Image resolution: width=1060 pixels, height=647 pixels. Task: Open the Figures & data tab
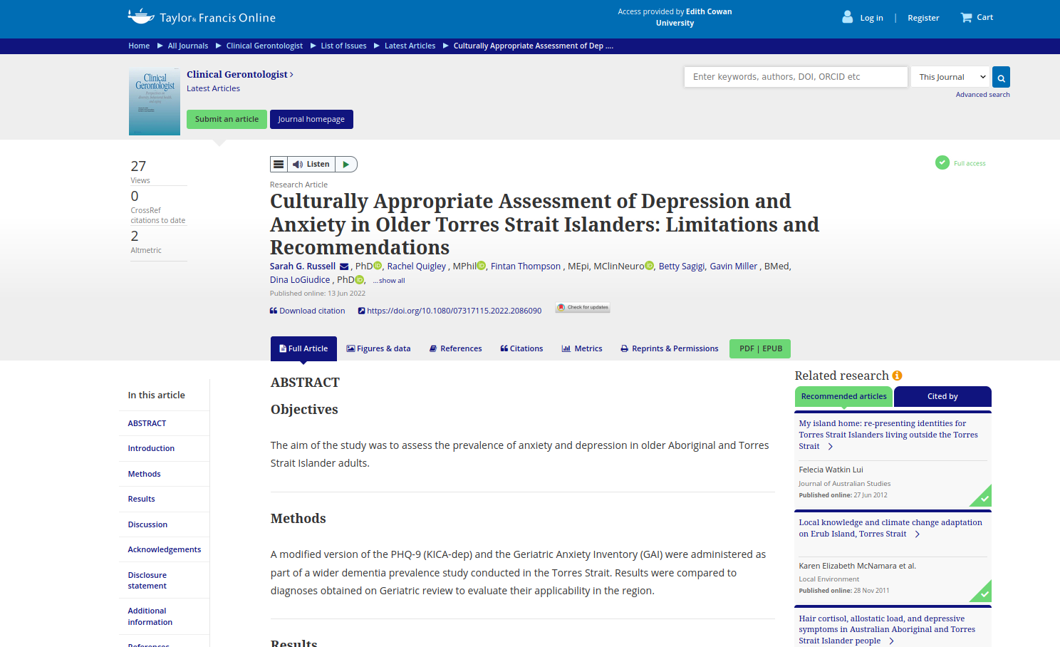tap(378, 348)
